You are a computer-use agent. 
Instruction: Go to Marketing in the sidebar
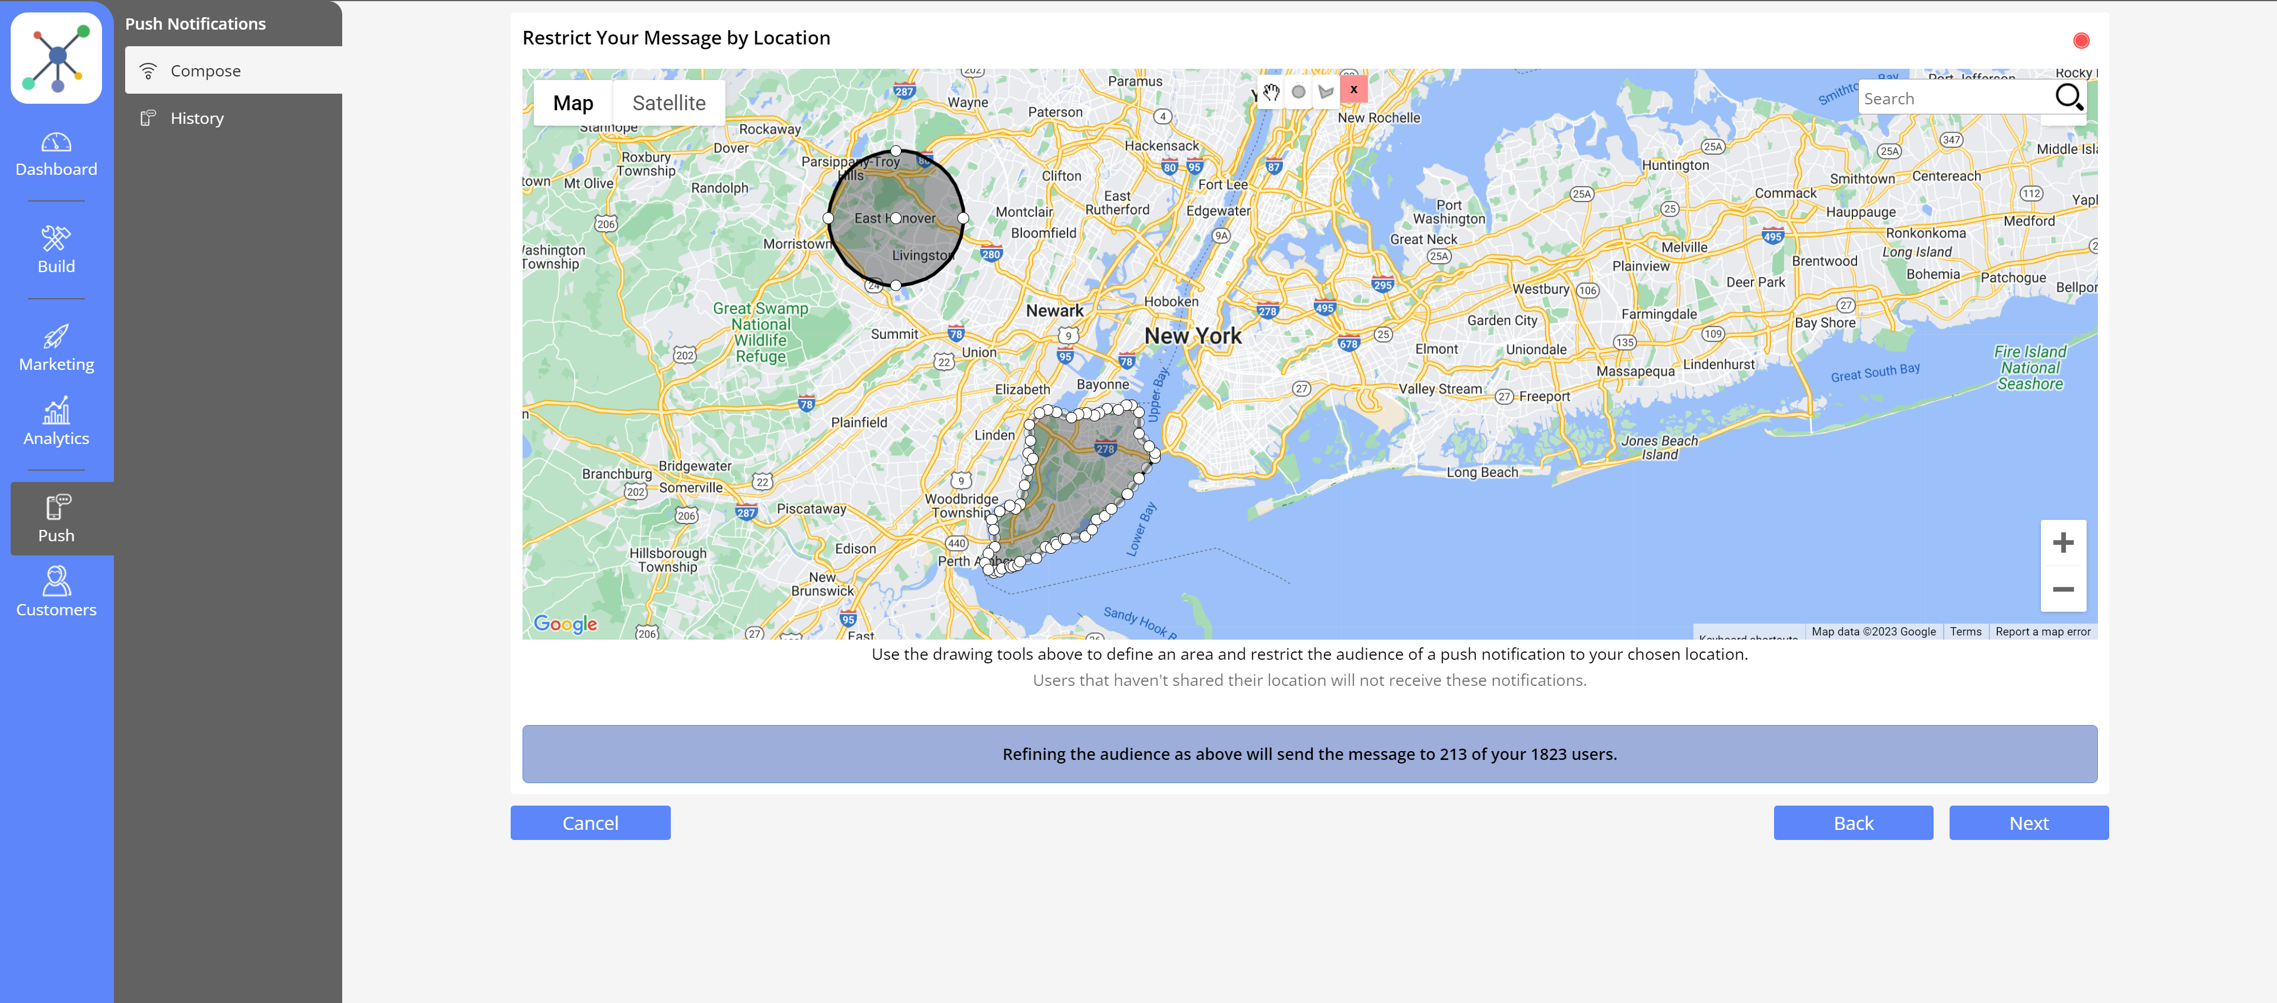[56, 348]
